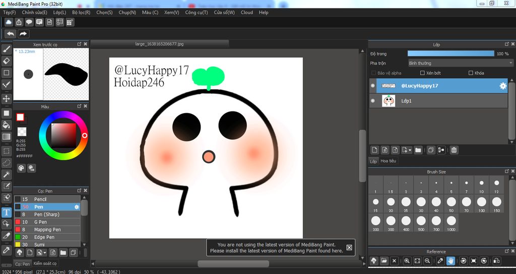Open the Pha trộn blend mode dropdown
Screen dimensions: 516x274
461,63
